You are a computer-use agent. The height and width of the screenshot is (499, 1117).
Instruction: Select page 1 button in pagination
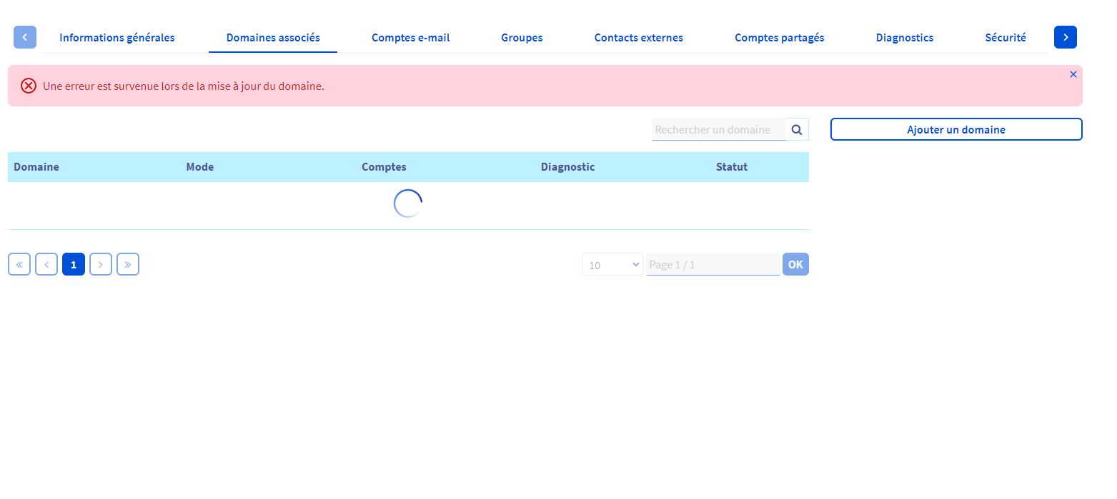tap(74, 265)
